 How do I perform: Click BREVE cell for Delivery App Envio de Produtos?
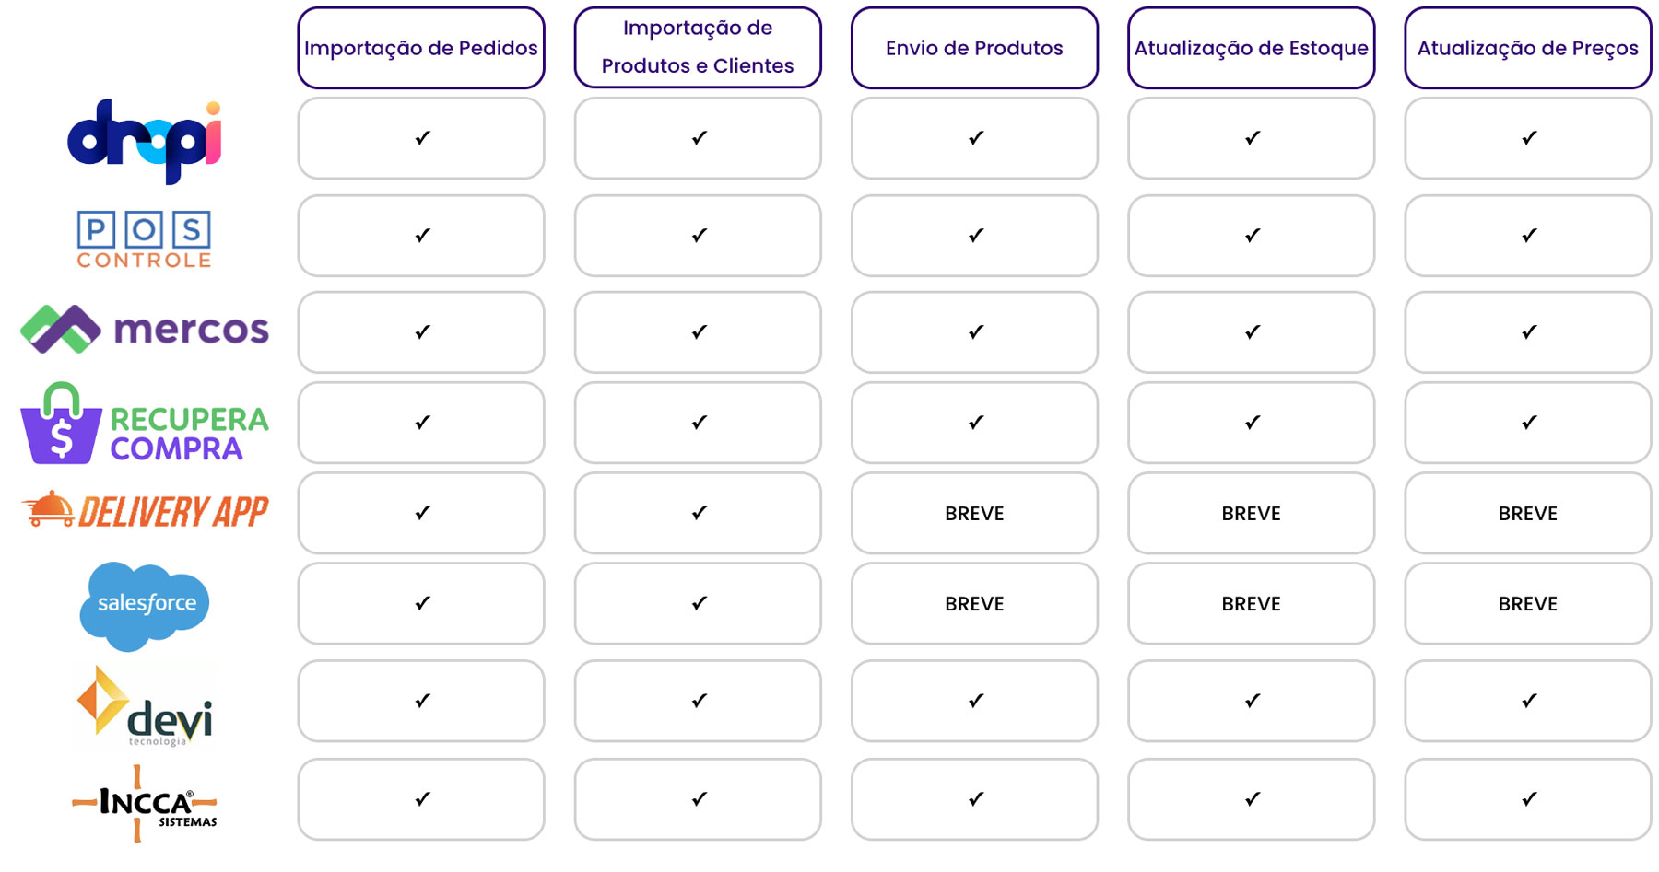click(974, 513)
